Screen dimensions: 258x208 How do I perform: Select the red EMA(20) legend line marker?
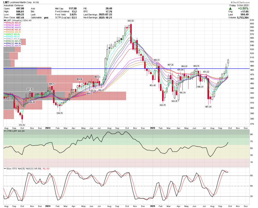(4, 22)
